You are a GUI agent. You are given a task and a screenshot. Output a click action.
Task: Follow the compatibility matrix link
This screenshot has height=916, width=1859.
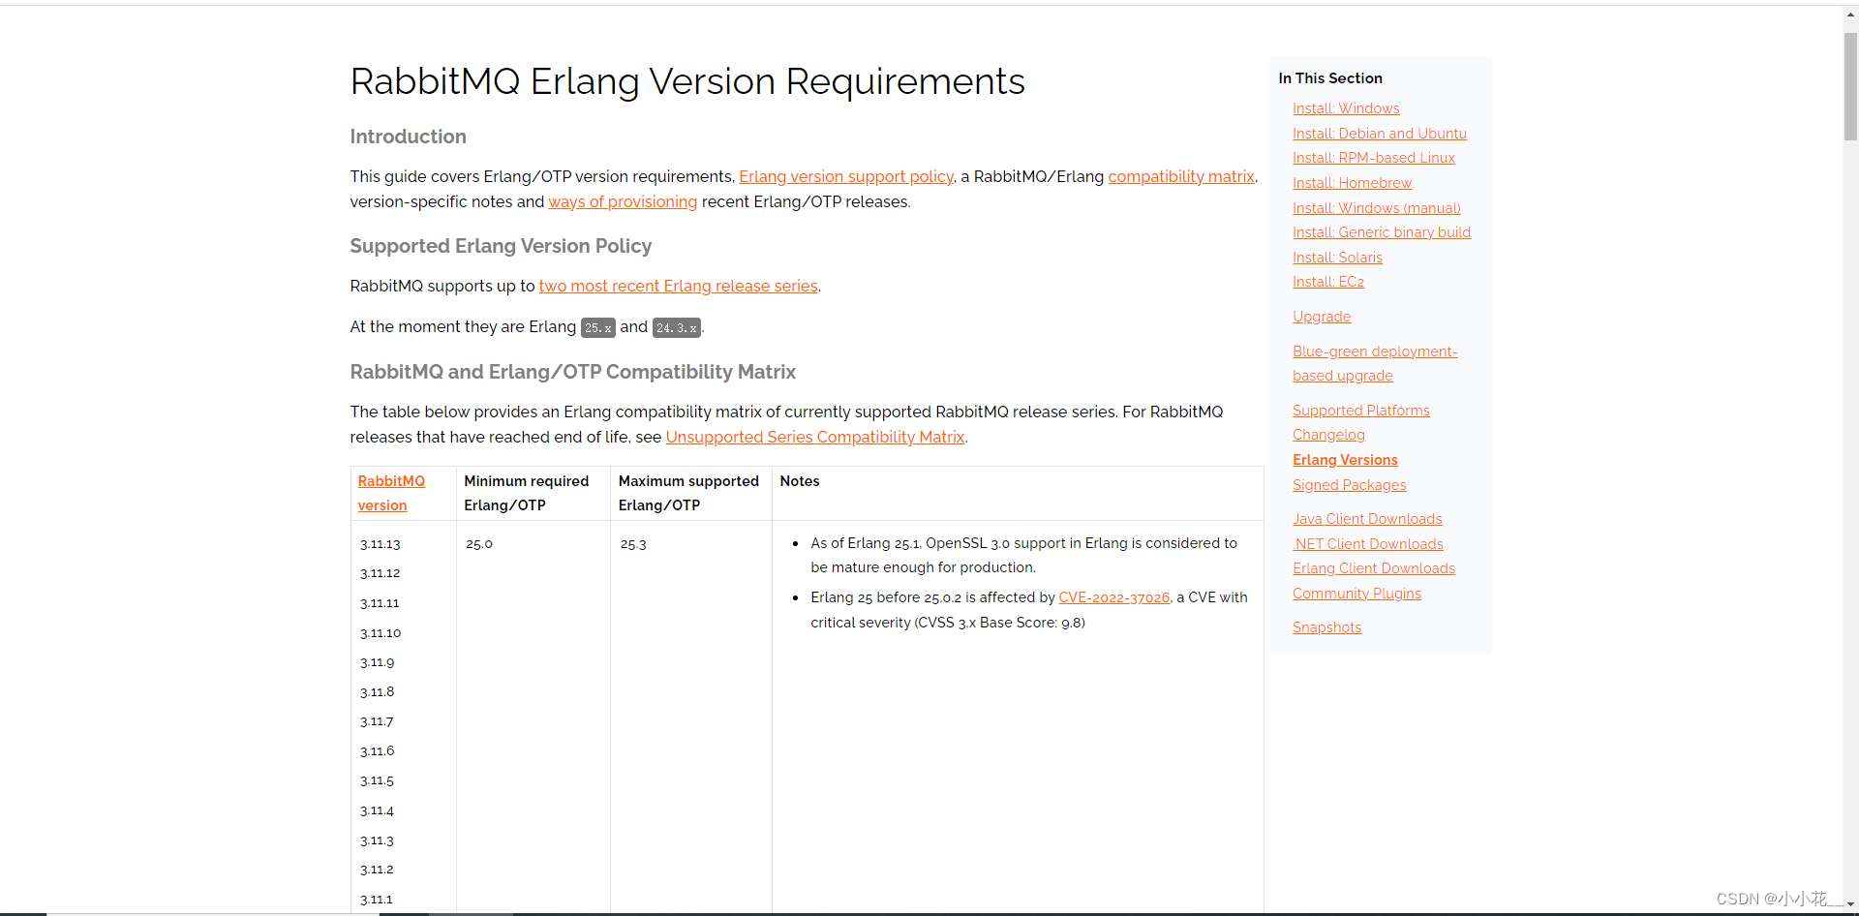(1181, 176)
